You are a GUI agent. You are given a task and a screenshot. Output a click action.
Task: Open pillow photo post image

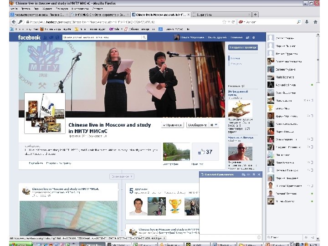tap(68, 218)
